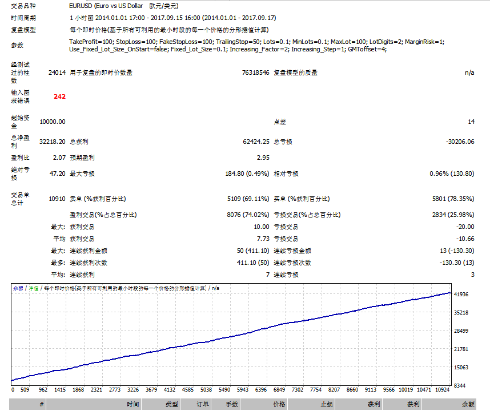Select the 订单 column header
Screen dimensions: 490x411
click(203, 404)
